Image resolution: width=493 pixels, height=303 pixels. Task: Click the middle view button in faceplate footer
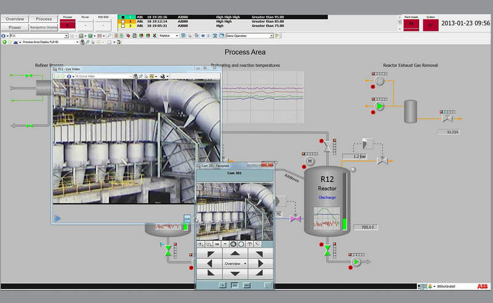[x=235, y=285]
